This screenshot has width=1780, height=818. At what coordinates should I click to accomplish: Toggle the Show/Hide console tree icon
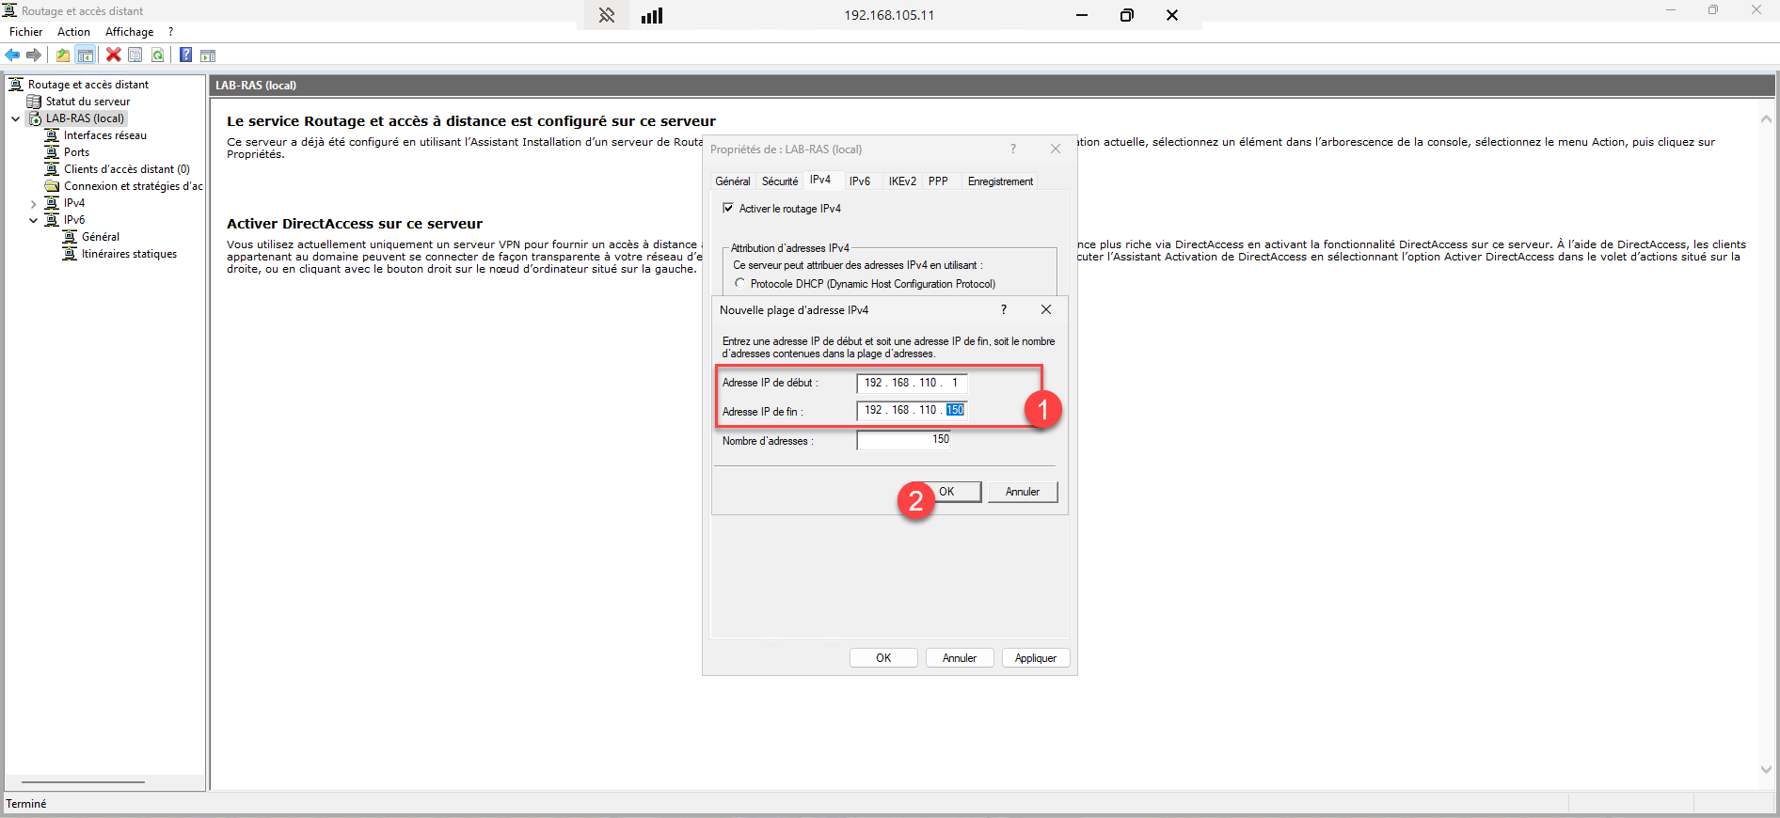pyautogui.click(x=86, y=55)
